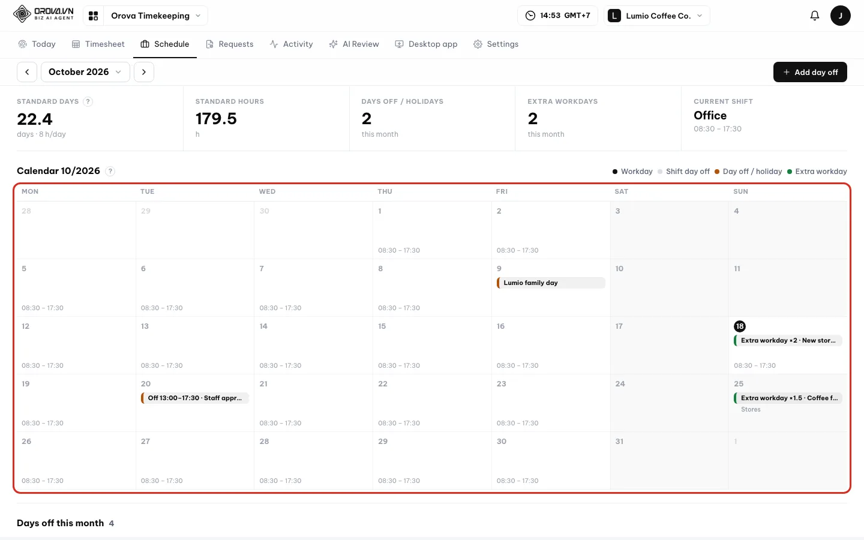This screenshot has height=540, width=864.
Task: Click the Add day off button
Action: (810, 72)
